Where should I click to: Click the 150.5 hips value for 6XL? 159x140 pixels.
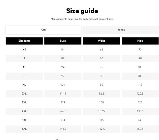point(140,129)
